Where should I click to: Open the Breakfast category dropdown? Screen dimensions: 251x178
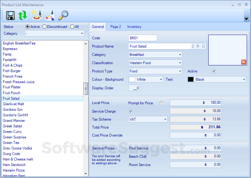click(x=155, y=55)
